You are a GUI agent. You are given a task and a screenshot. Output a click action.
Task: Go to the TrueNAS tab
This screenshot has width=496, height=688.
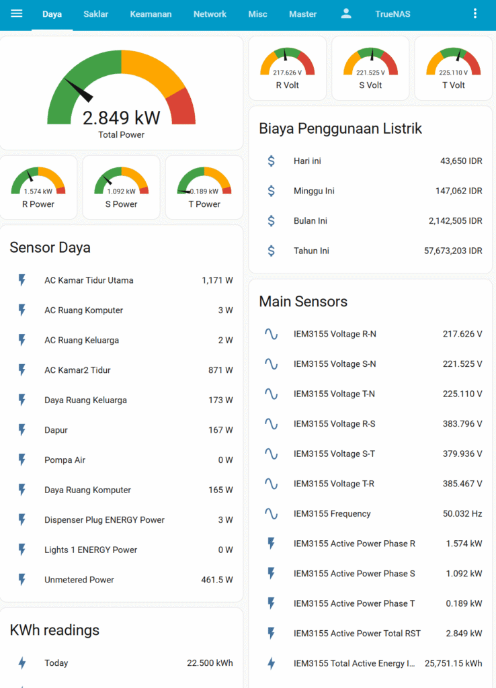pos(392,14)
